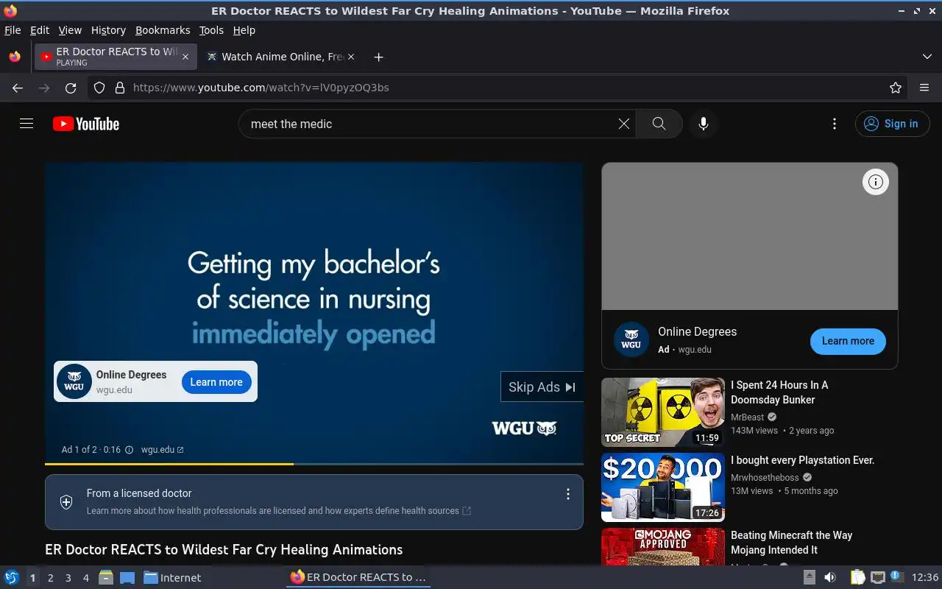Image resolution: width=942 pixels, height=589 pixels.
Task: Open a new tab with plus button
Action: click(378, 57)
